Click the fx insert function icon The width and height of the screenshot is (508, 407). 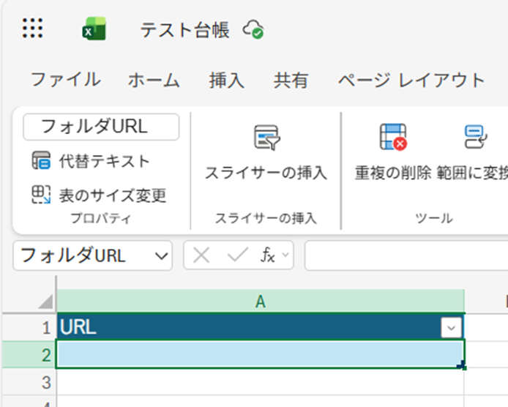[268, 255]
